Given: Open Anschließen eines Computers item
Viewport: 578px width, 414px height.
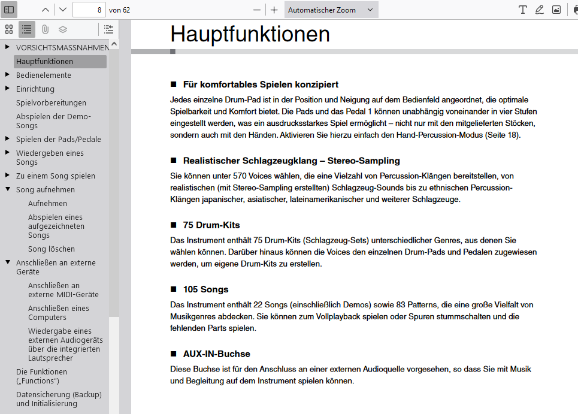Looking at the screenshot, I should pyautogui.click(x=59, y=313).
